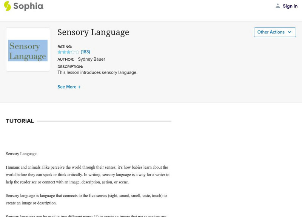This screenshot has height=217, width=302.
Task: Click the (163) ratings count link
Action: [85, 52]
